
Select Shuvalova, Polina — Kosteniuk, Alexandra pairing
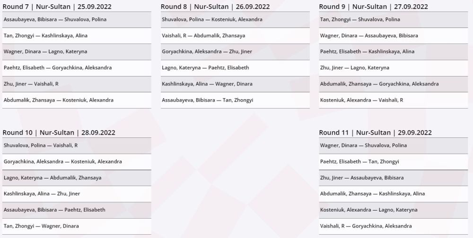click(x=212, y=20)
